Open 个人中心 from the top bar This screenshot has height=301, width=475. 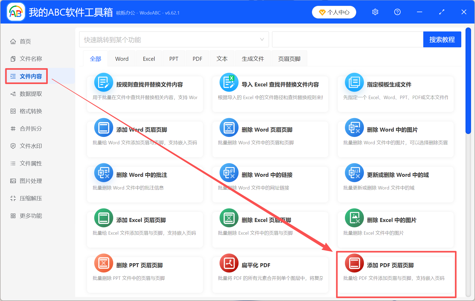pos(334,12)
